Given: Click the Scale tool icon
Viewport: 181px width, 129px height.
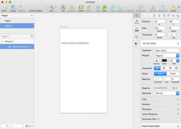Looking at the screenshot, I should pyautogui.click(x=104, y=7).
